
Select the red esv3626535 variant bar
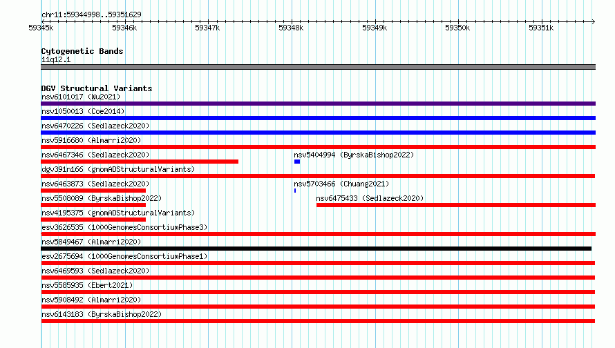[x=318, y=234]
